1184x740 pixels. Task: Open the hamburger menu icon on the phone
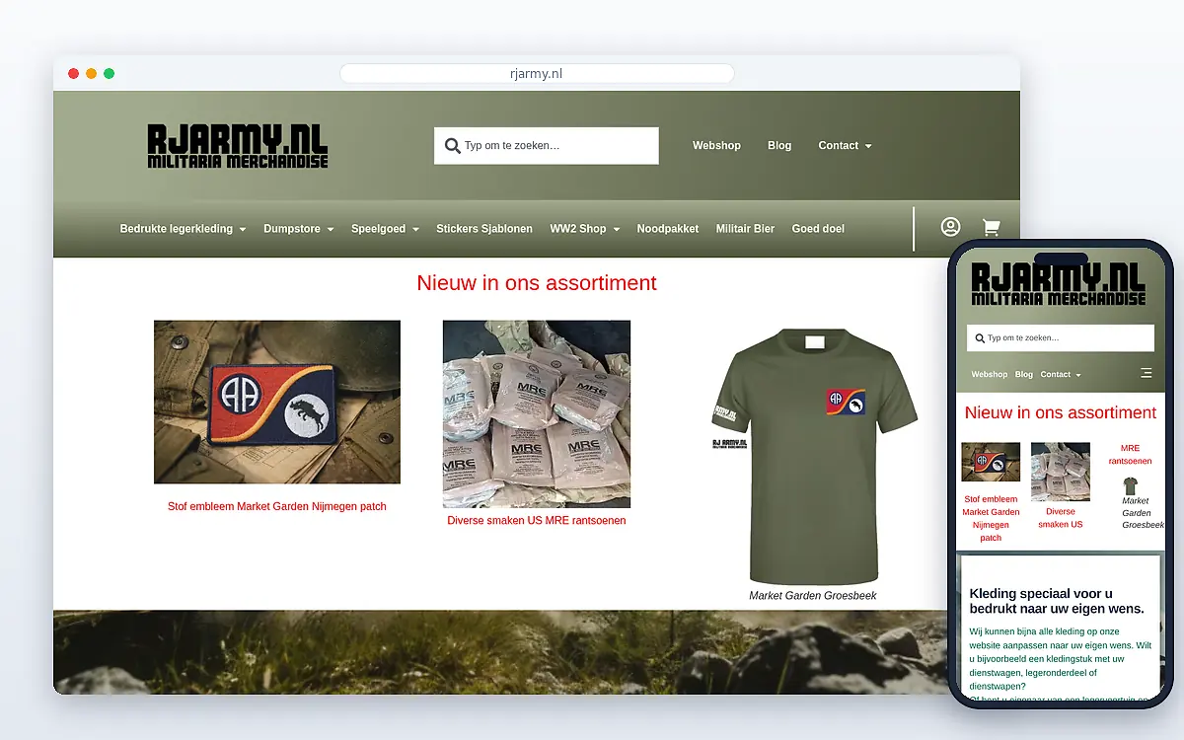click(1146, 373)
